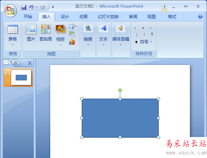This screenshot has width=207, height=158.
Task: Click the Redo button
Action: (43, 7)
